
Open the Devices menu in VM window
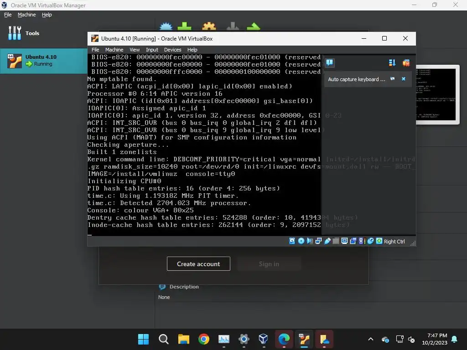[172, 50]
